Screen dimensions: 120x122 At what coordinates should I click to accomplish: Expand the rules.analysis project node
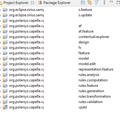tap(1, 75)
